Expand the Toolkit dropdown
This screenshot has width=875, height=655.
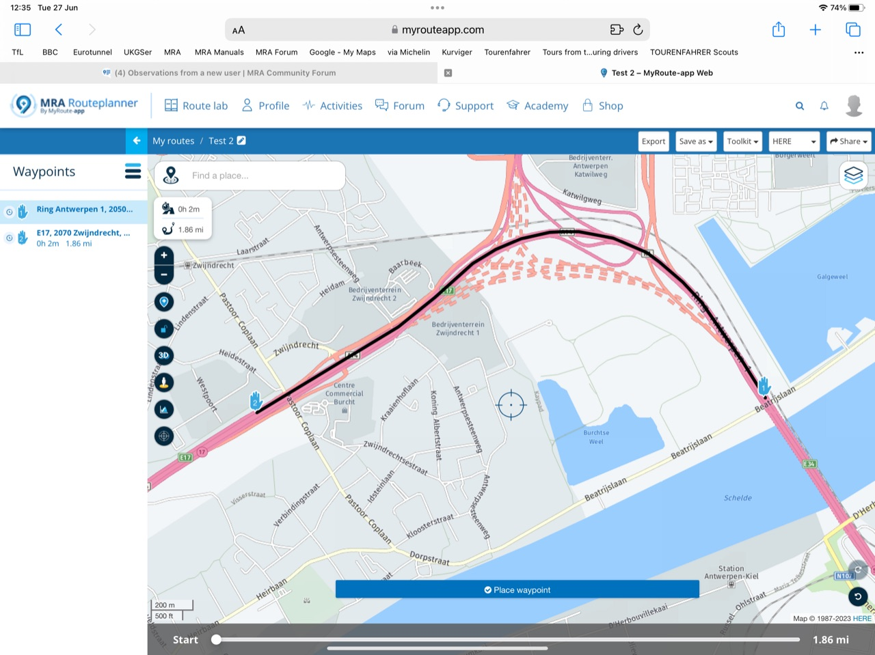tap(743, 141)
